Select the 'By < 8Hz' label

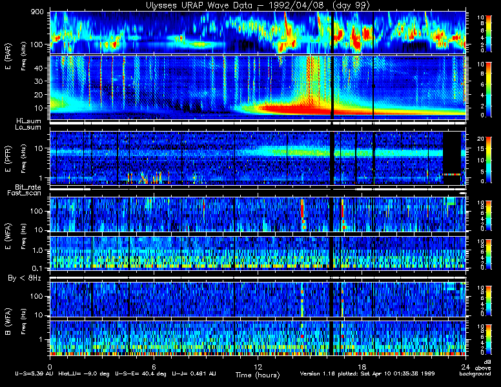point(25,278)
